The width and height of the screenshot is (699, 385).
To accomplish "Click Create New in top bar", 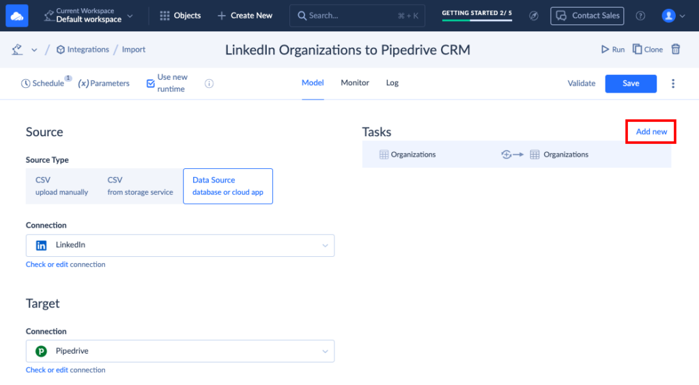I will click(x=245, y=16).
